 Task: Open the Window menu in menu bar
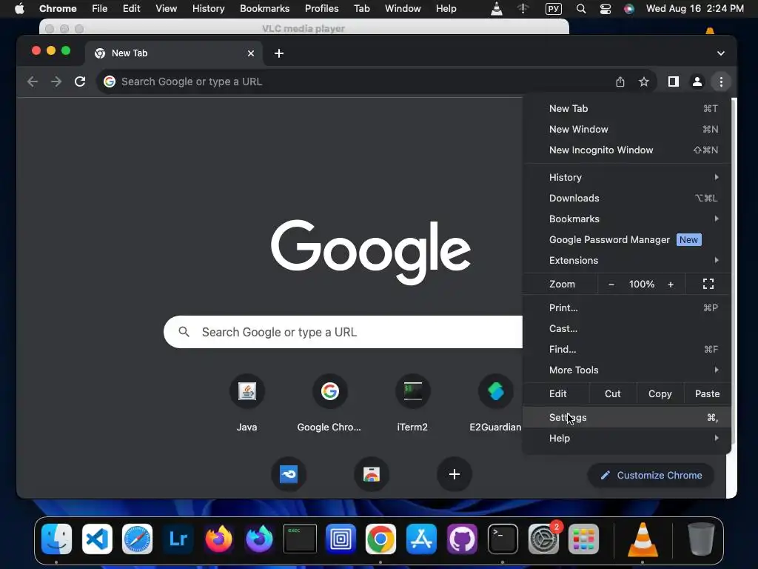point(403,8)
